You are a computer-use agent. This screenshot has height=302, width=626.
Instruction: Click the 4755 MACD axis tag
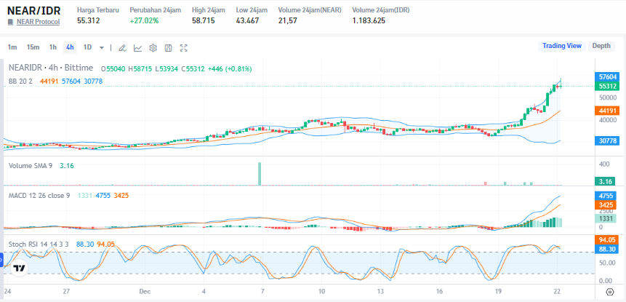[607, 196]
